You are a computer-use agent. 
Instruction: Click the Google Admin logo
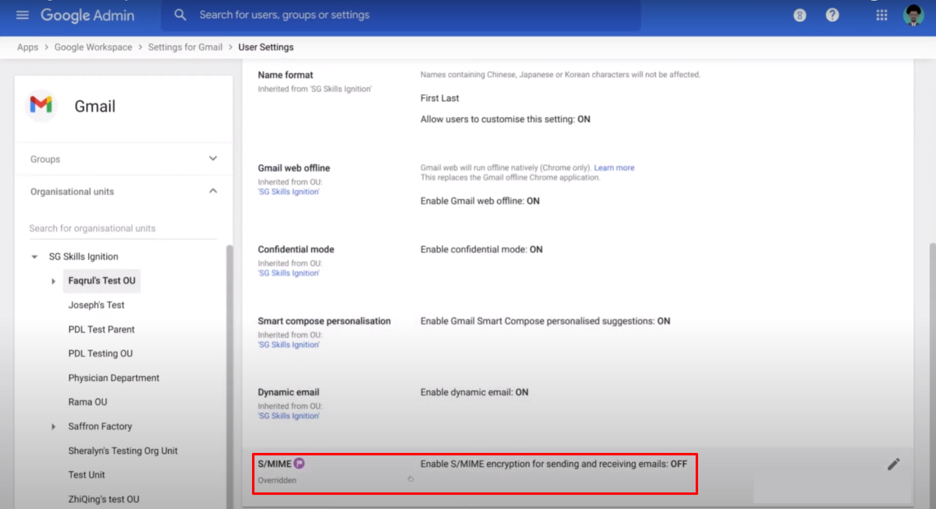tap(88, 15)
